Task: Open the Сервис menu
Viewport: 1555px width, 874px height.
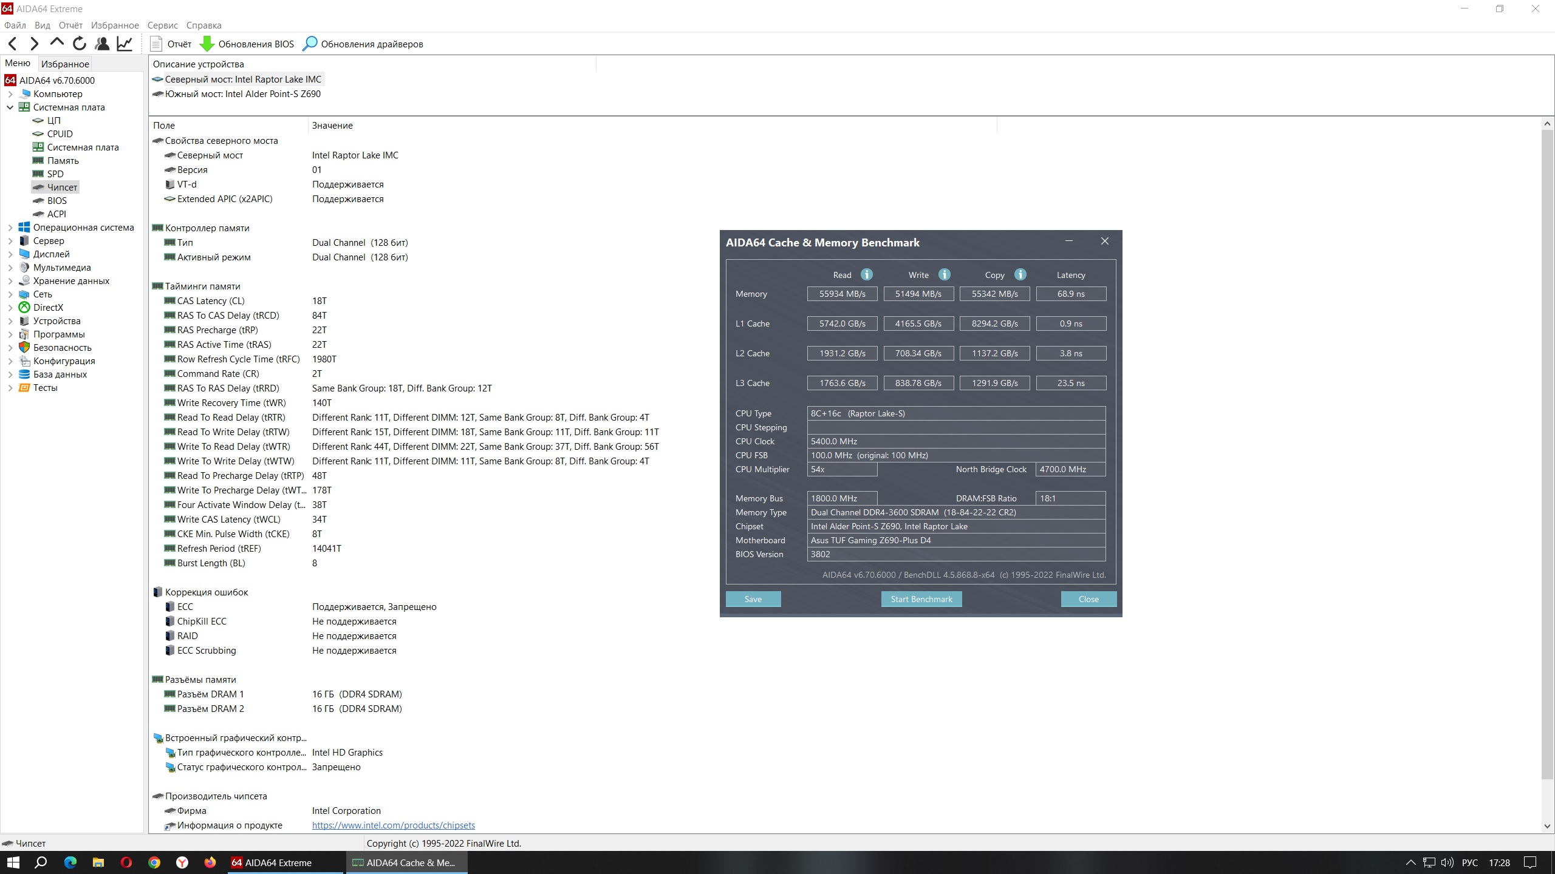Action: pyautogui.click(x=162, y=25)
